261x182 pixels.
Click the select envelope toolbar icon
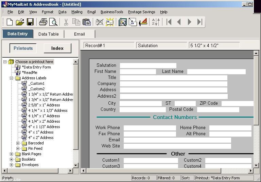point(133,22)
